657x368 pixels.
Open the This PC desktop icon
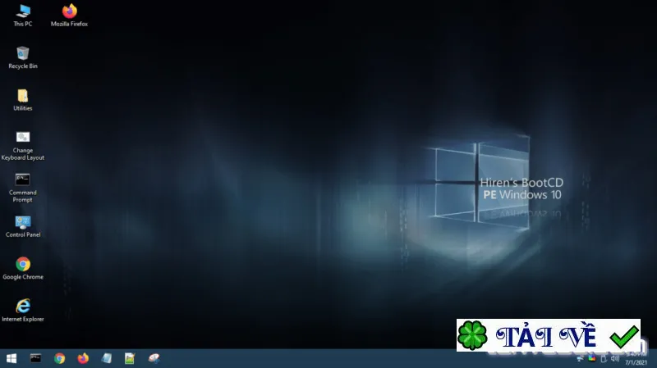pyautogui.click(x=23, y=16)
